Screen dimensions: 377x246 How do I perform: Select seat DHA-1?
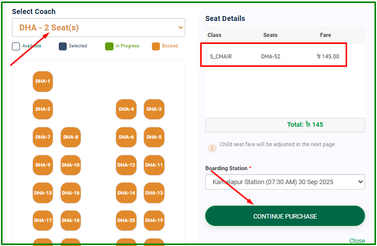tap(42, 81)
